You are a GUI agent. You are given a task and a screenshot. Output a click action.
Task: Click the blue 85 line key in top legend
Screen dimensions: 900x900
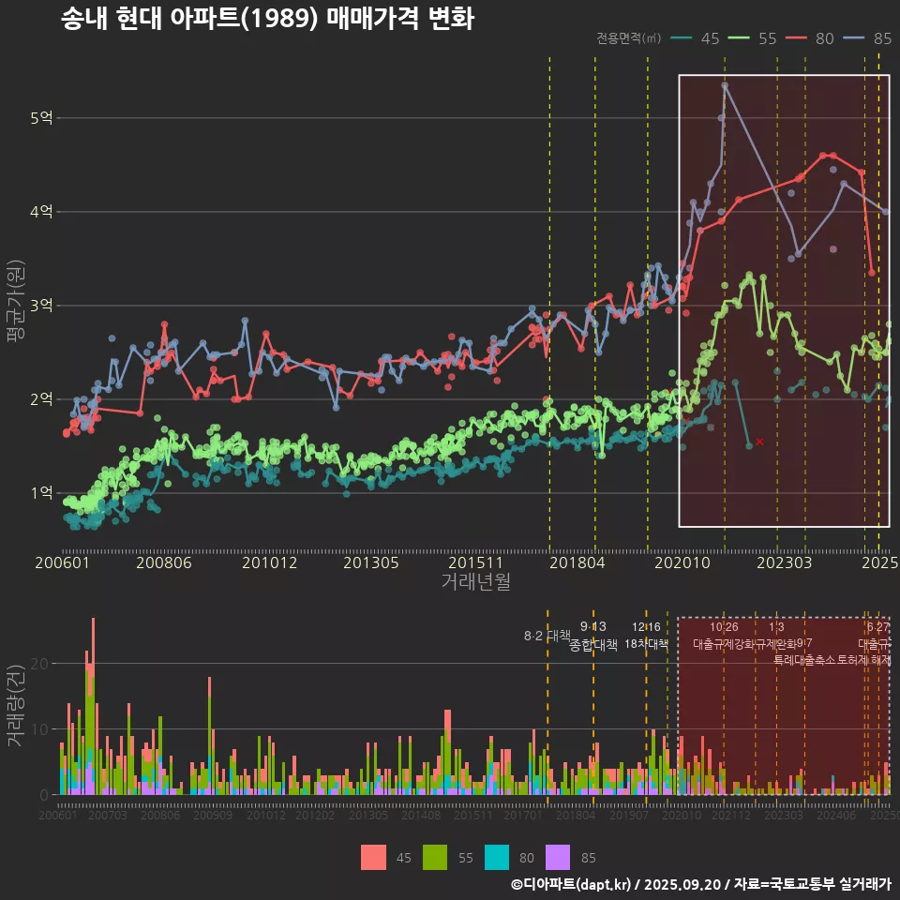(855, 38)
